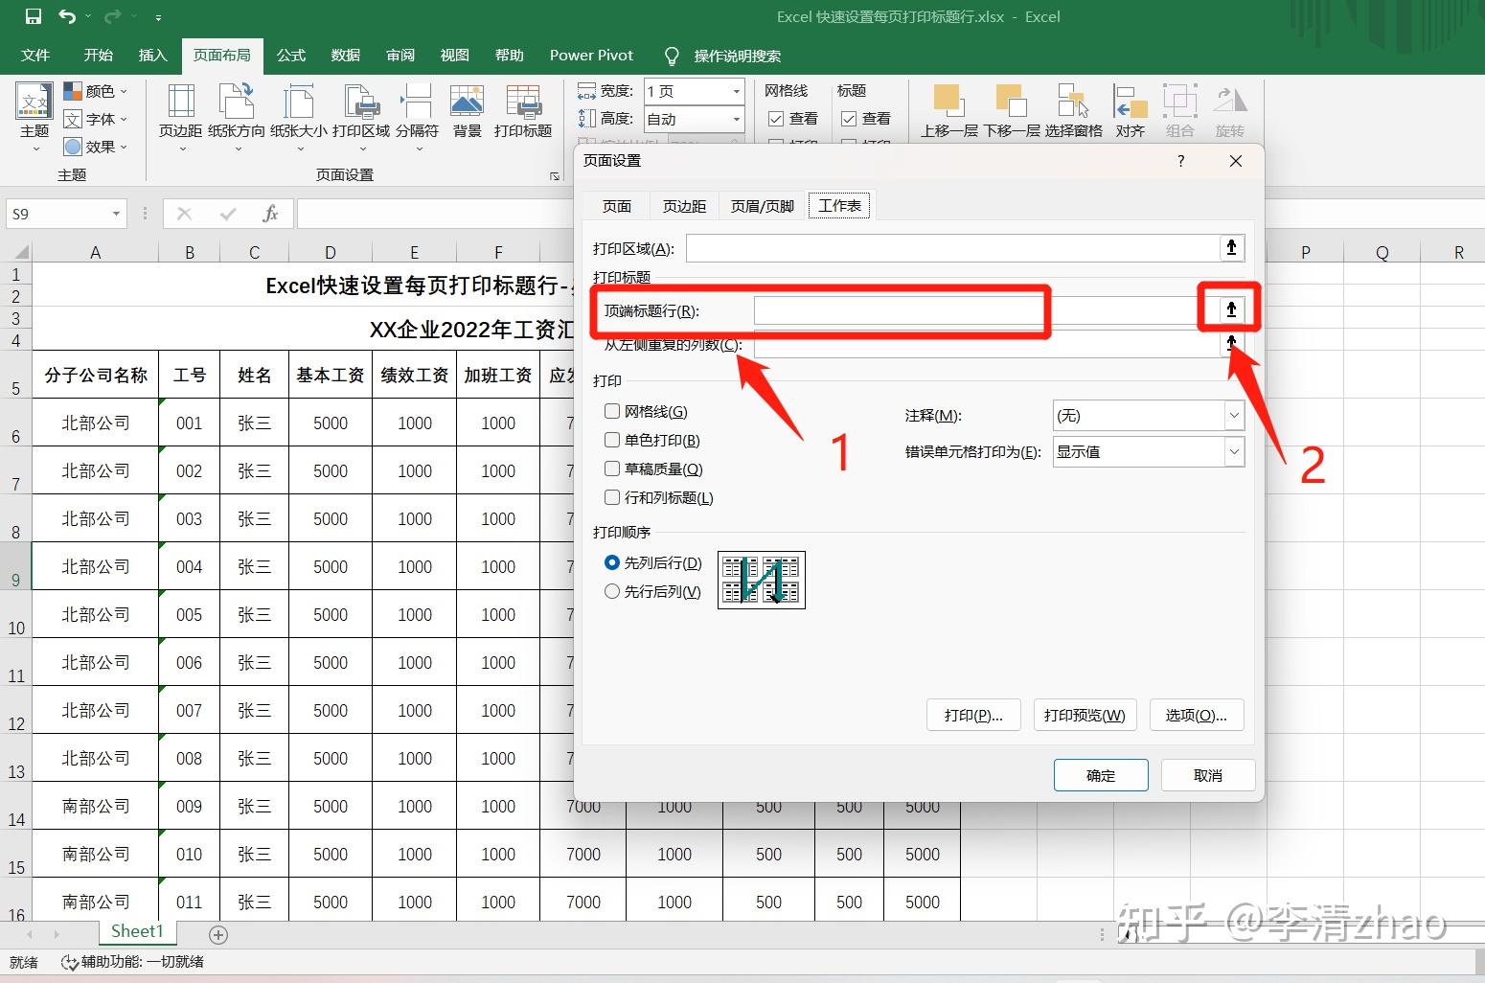Image resolution: width=1485 pixels, height=983 pixels.
Task: Click the dialog help question mark
Action: [1180, 161]
